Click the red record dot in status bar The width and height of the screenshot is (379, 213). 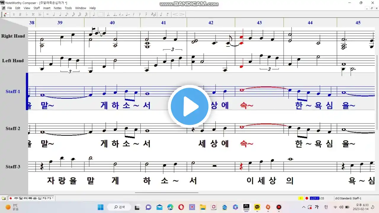click(x=307, y=198)
